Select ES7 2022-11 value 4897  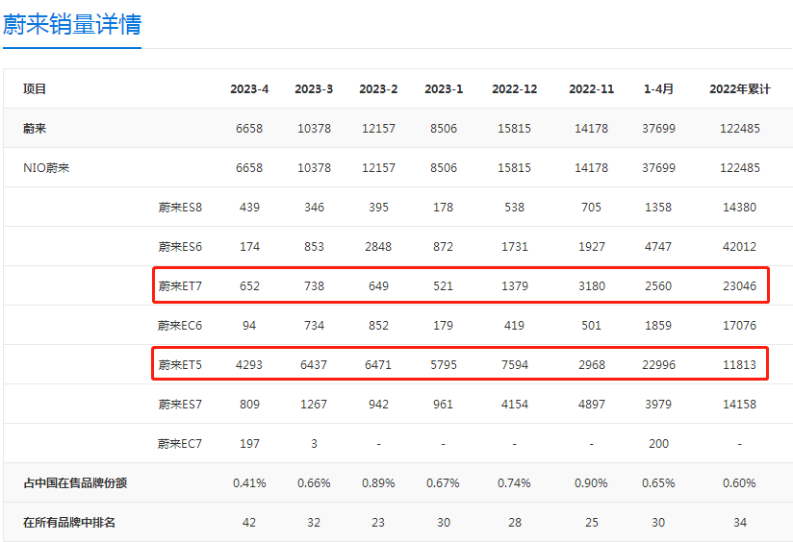click(591, 405)
